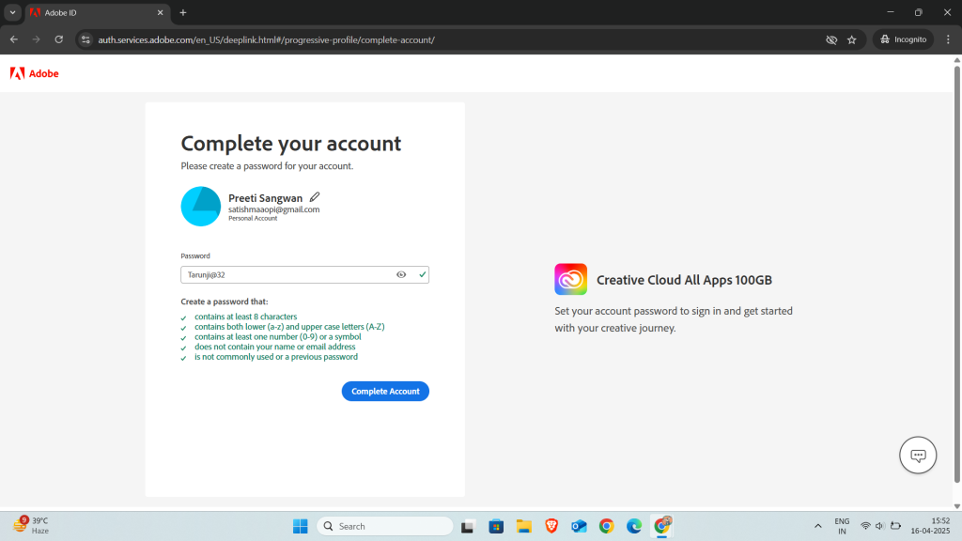Click the disabled forward navigation arrow

(x=37, y=39)
